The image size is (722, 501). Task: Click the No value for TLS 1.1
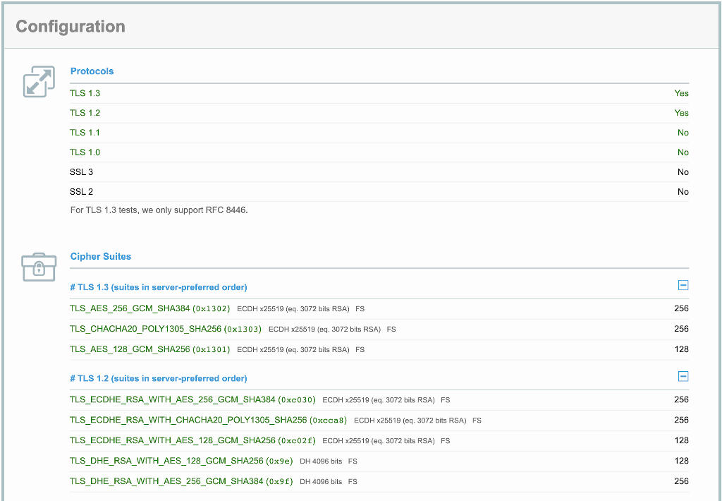683,133
